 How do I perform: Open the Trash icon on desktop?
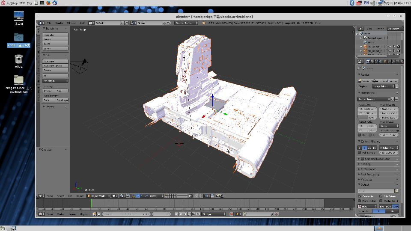(18, 59)
